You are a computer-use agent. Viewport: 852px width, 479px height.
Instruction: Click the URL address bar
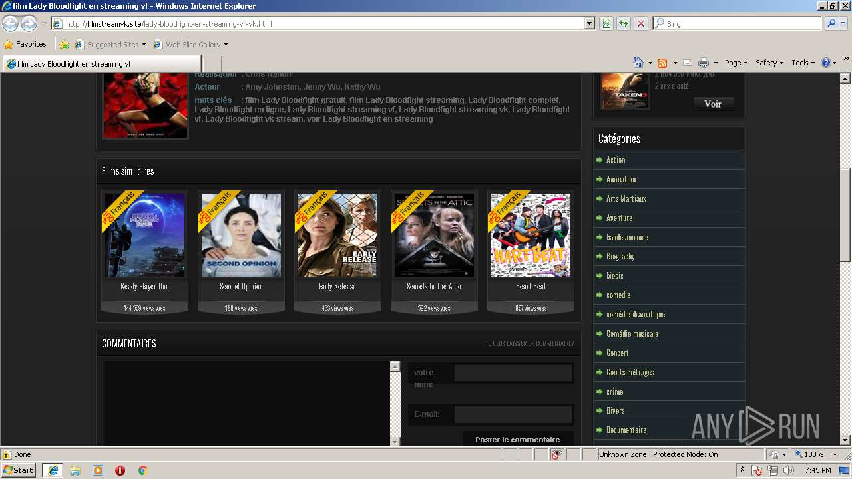[x=317, y=23]
